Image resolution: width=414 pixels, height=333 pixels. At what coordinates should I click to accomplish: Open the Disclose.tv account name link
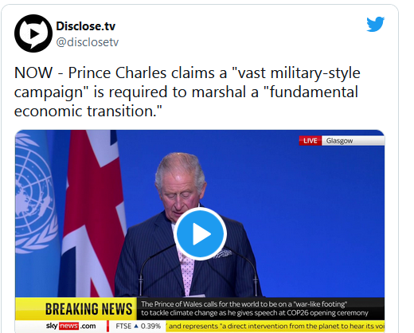point(86,26)
